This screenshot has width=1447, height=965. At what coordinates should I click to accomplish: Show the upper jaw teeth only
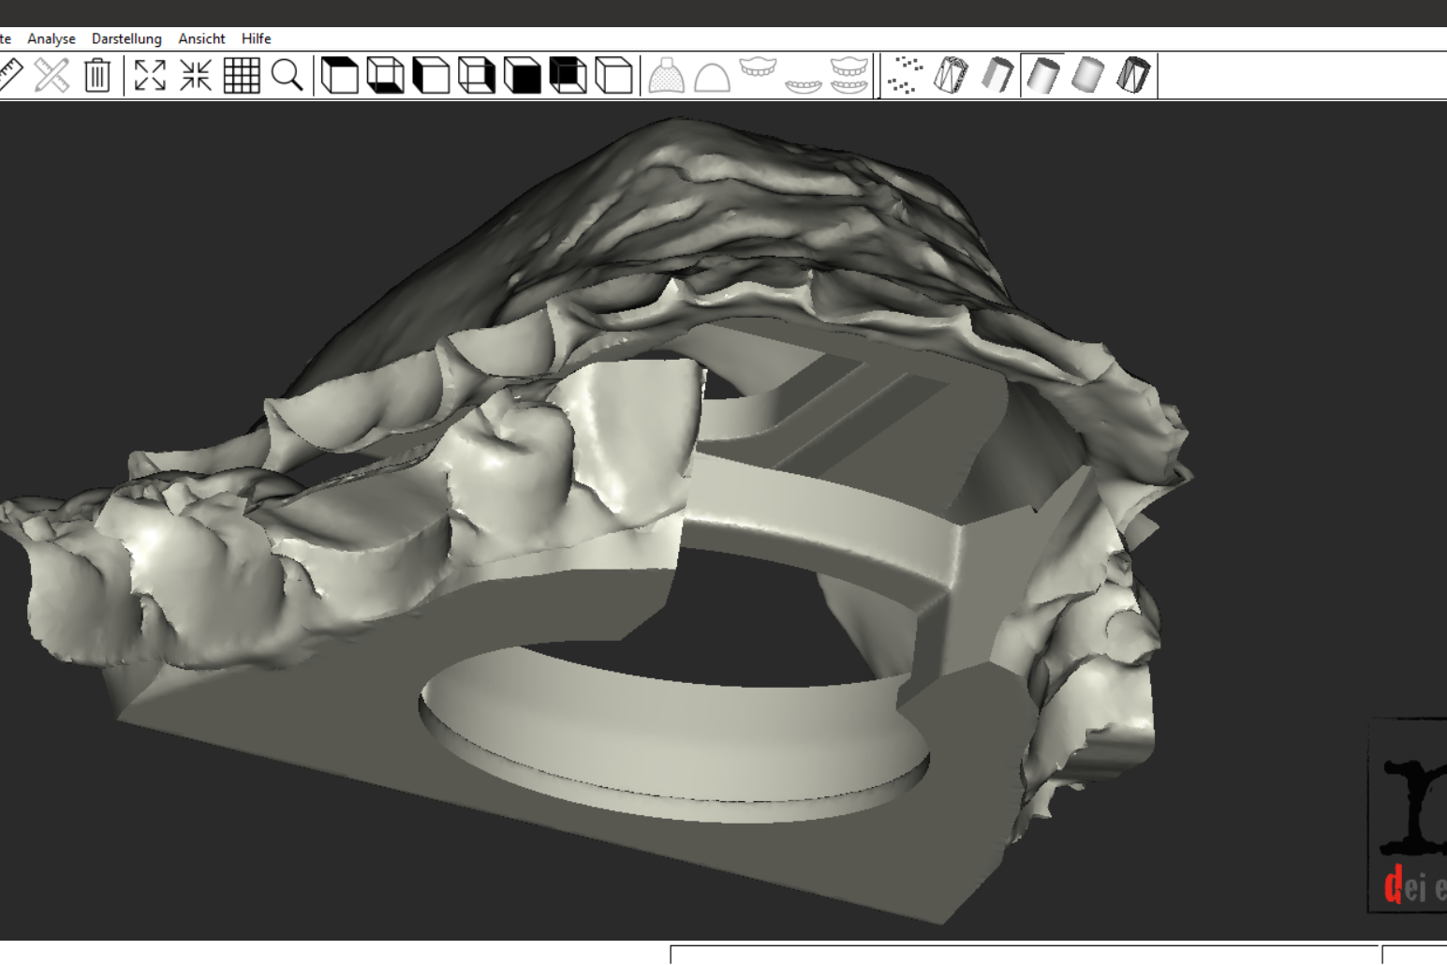tap(758, 69)
